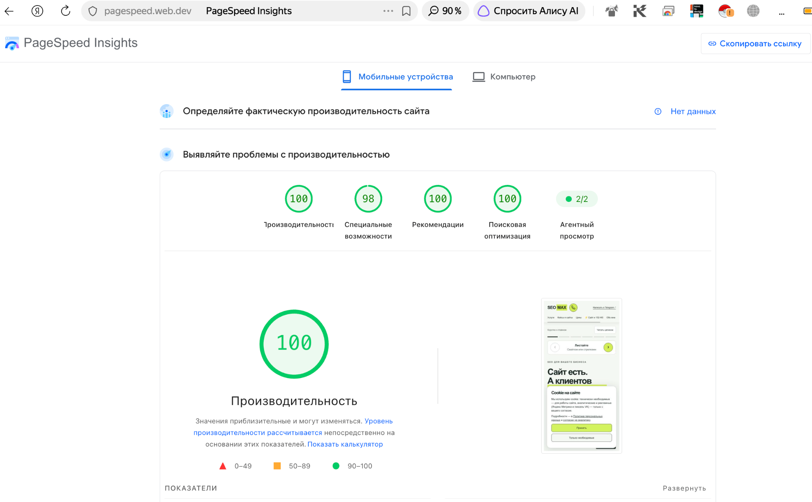
Task: Click the large 100 performance gauge
Action: 294,344
